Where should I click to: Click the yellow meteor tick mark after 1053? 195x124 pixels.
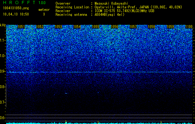(x=66, y=122)
